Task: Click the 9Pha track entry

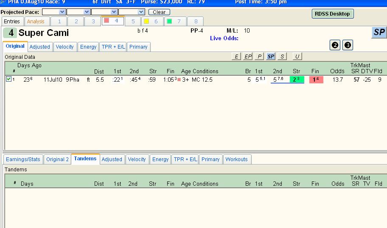Action: click(x=73, y=80)
